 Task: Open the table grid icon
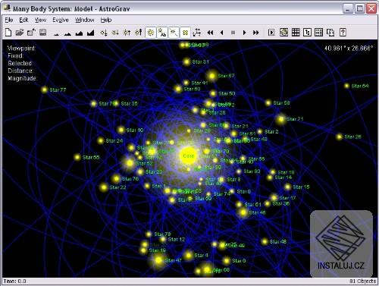[x=296, y=33]
